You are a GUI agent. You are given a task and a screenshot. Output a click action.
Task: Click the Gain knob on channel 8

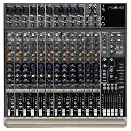[x=64, y=36]
